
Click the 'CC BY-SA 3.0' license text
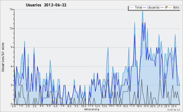click(174, 110)
